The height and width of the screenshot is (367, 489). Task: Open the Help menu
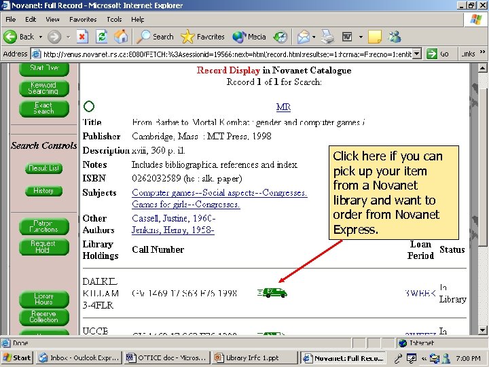pos(137,19)
